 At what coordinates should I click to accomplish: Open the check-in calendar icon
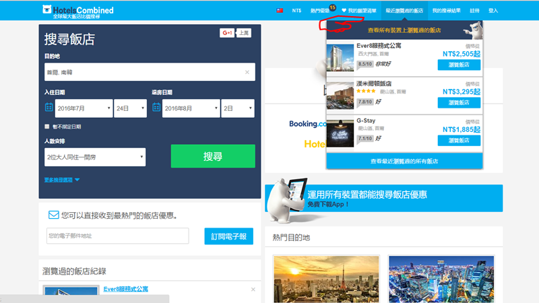[x=49, y=107]
